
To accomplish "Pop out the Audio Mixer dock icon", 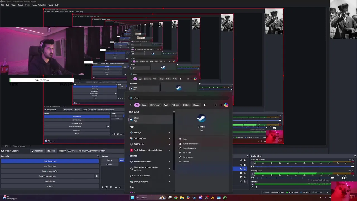I will (355, 156).
